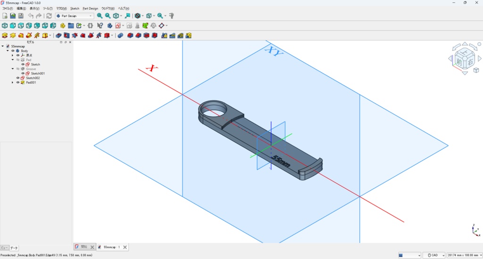Screen dimensions: 483x259
Task: Click the yellow Pad feature tool
Action: 5,35
